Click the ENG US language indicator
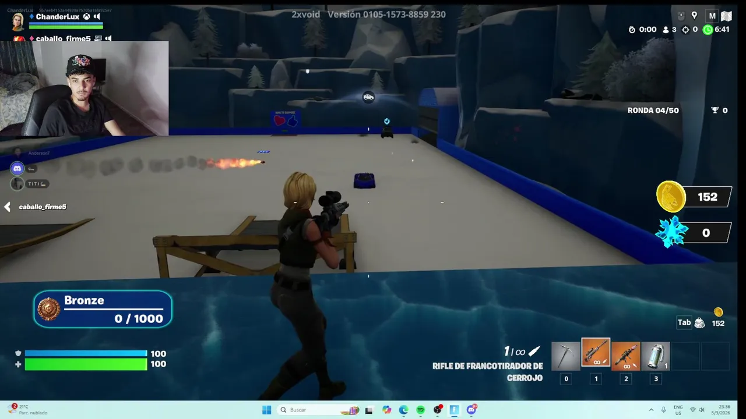The height and width of the screenshot is (419, 746). pos(678,410)
